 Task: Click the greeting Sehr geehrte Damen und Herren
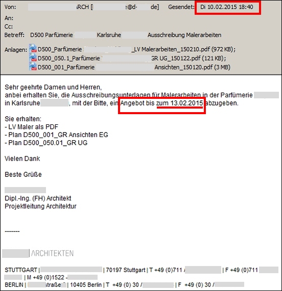tap(53, 87)
